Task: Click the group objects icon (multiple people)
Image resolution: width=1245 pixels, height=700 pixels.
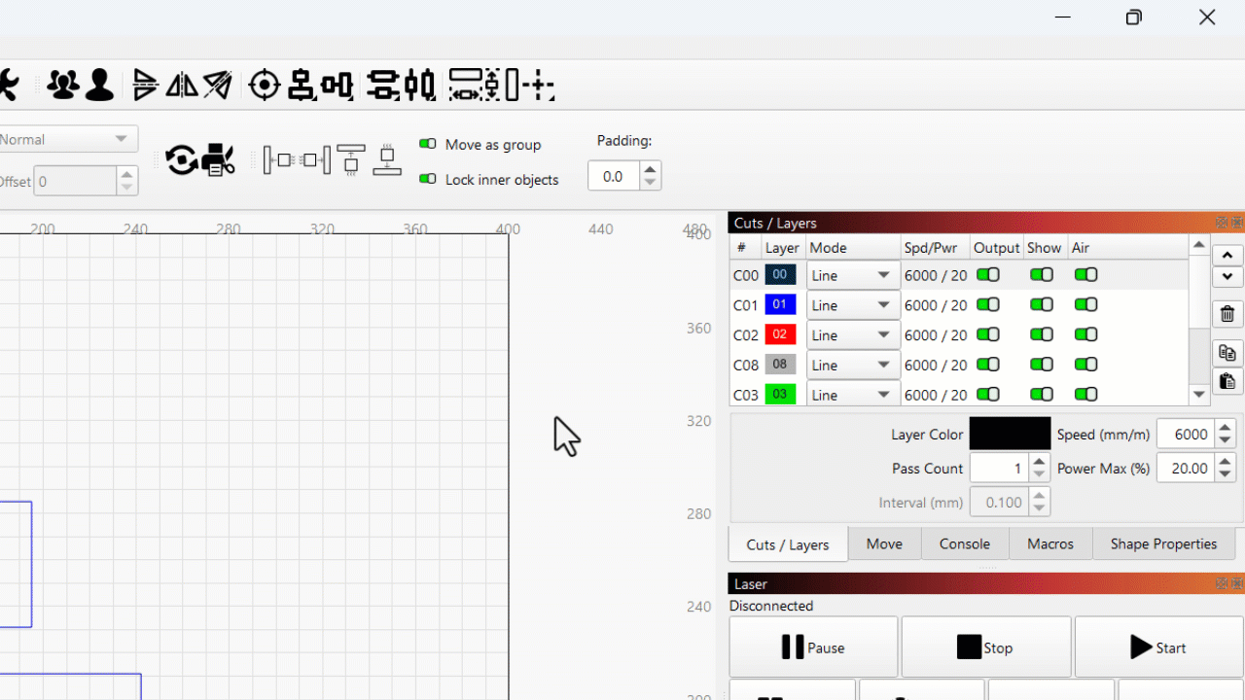Action: [63, 86]
